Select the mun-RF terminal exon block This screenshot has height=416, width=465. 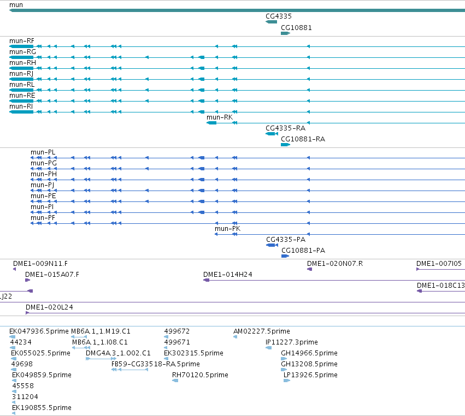(x=21, y=46)
